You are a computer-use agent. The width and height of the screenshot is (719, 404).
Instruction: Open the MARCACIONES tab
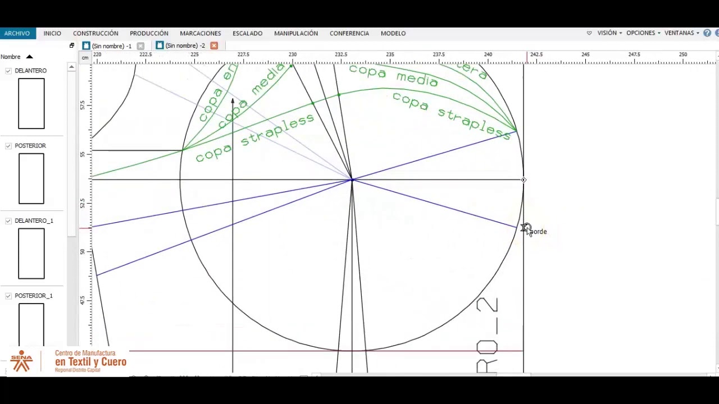(x=201, y=33)
